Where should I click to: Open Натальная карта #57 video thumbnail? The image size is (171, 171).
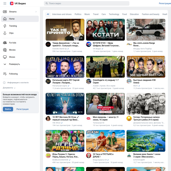(65, 67)
